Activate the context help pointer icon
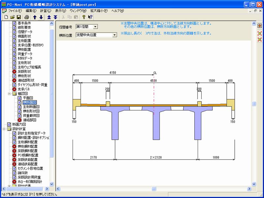This screenshot has width=264, height=198. point(90,17)
